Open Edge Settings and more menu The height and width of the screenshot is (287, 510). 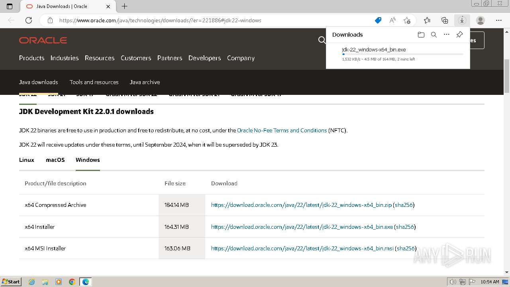click(499, 20)
